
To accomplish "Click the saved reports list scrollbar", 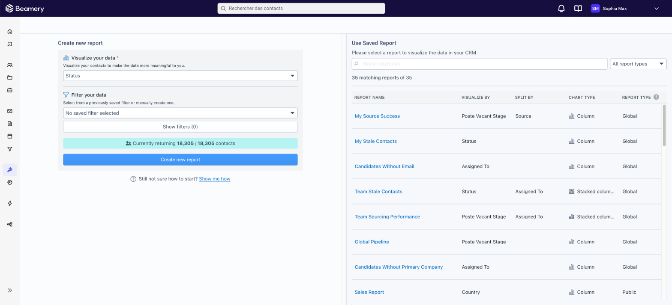I will pos(664,125).
